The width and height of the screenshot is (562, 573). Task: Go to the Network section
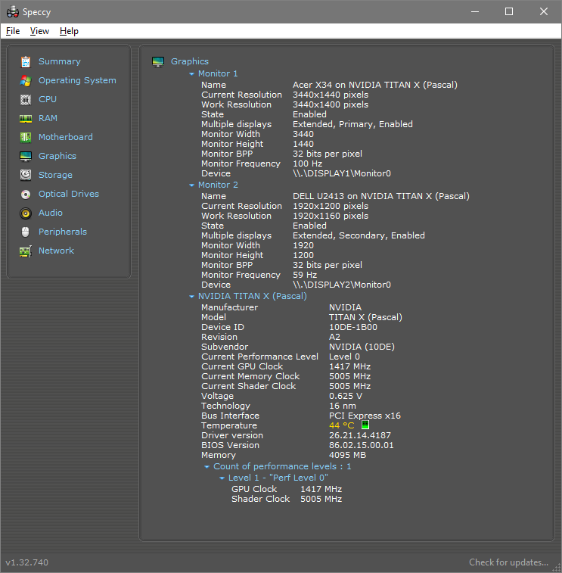(56, 251)
